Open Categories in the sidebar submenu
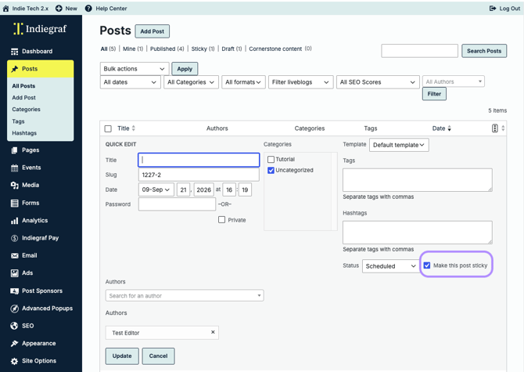Image resolution: width=524 pixels, height=372 pixels. pos(26,110)
